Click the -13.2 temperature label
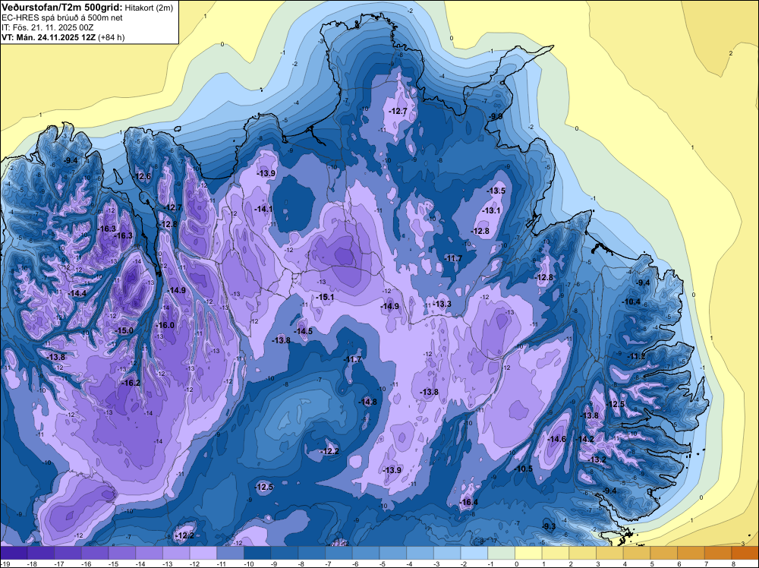Screen dimensions: 759x568 point(597,459)
